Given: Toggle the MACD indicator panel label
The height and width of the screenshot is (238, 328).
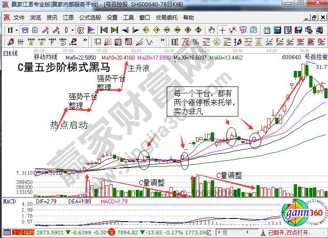Looking at the screenshot, I should tap(9, 201).
